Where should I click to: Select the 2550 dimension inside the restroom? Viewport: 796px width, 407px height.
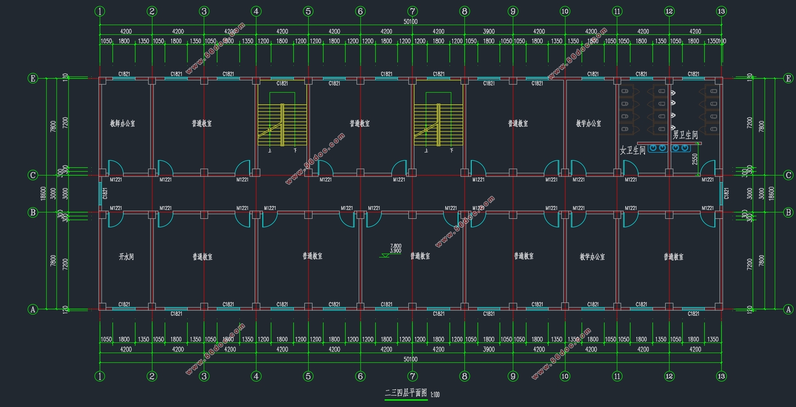pos(695,159)
